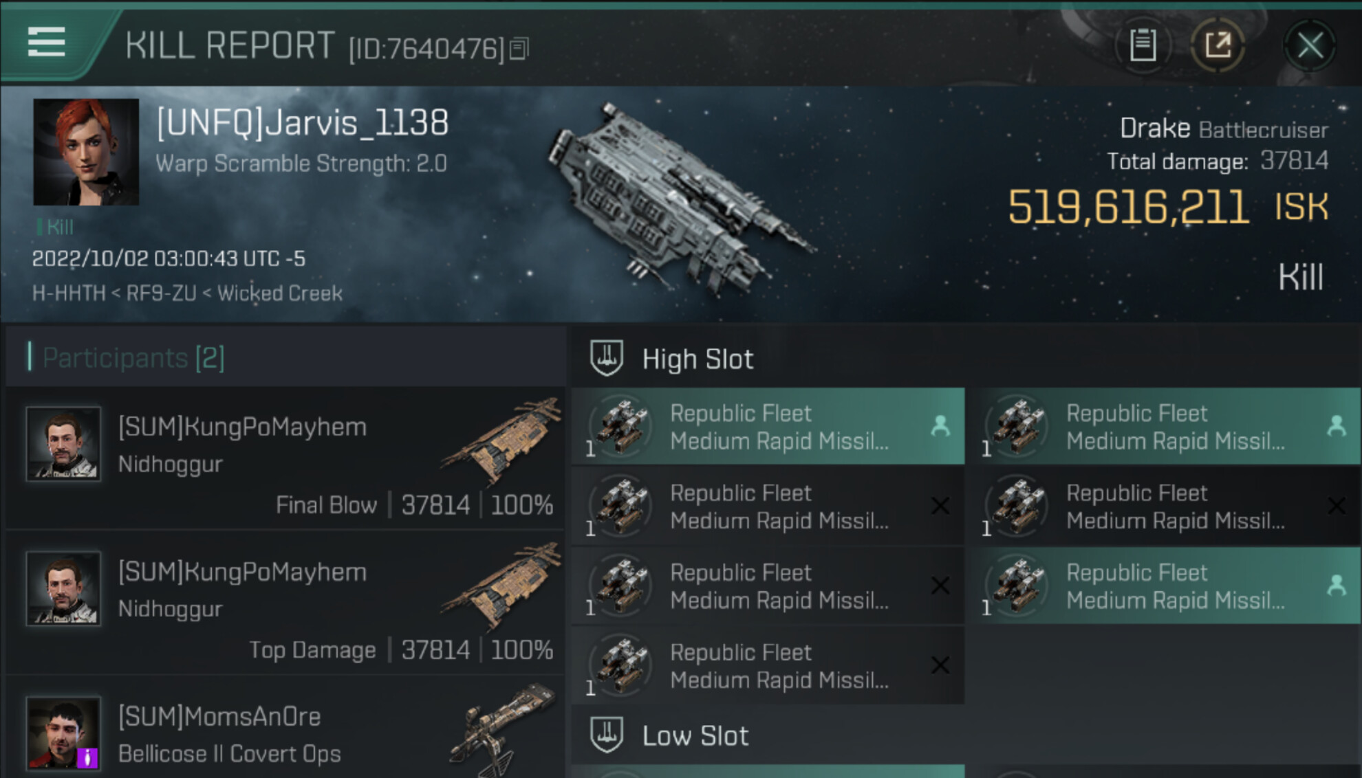Click MomsAnOre's character portrait
The width and height of the screenshot is (1362, 778).
point(63,733)
